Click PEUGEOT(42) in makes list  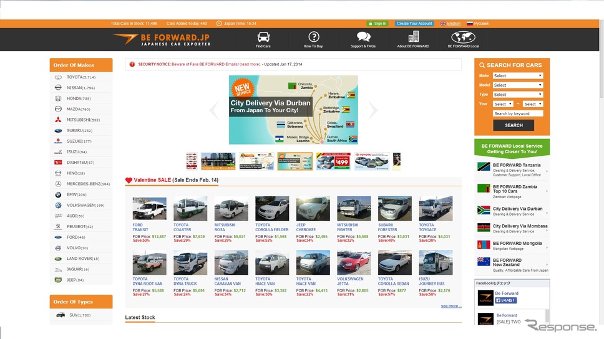(x=80, y=227)
